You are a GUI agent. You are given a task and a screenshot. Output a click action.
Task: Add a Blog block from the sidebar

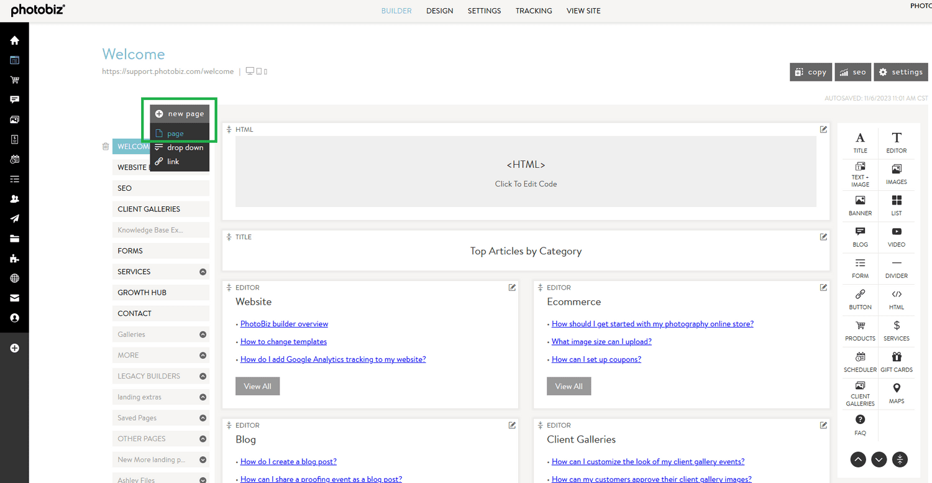click(860, 237)
